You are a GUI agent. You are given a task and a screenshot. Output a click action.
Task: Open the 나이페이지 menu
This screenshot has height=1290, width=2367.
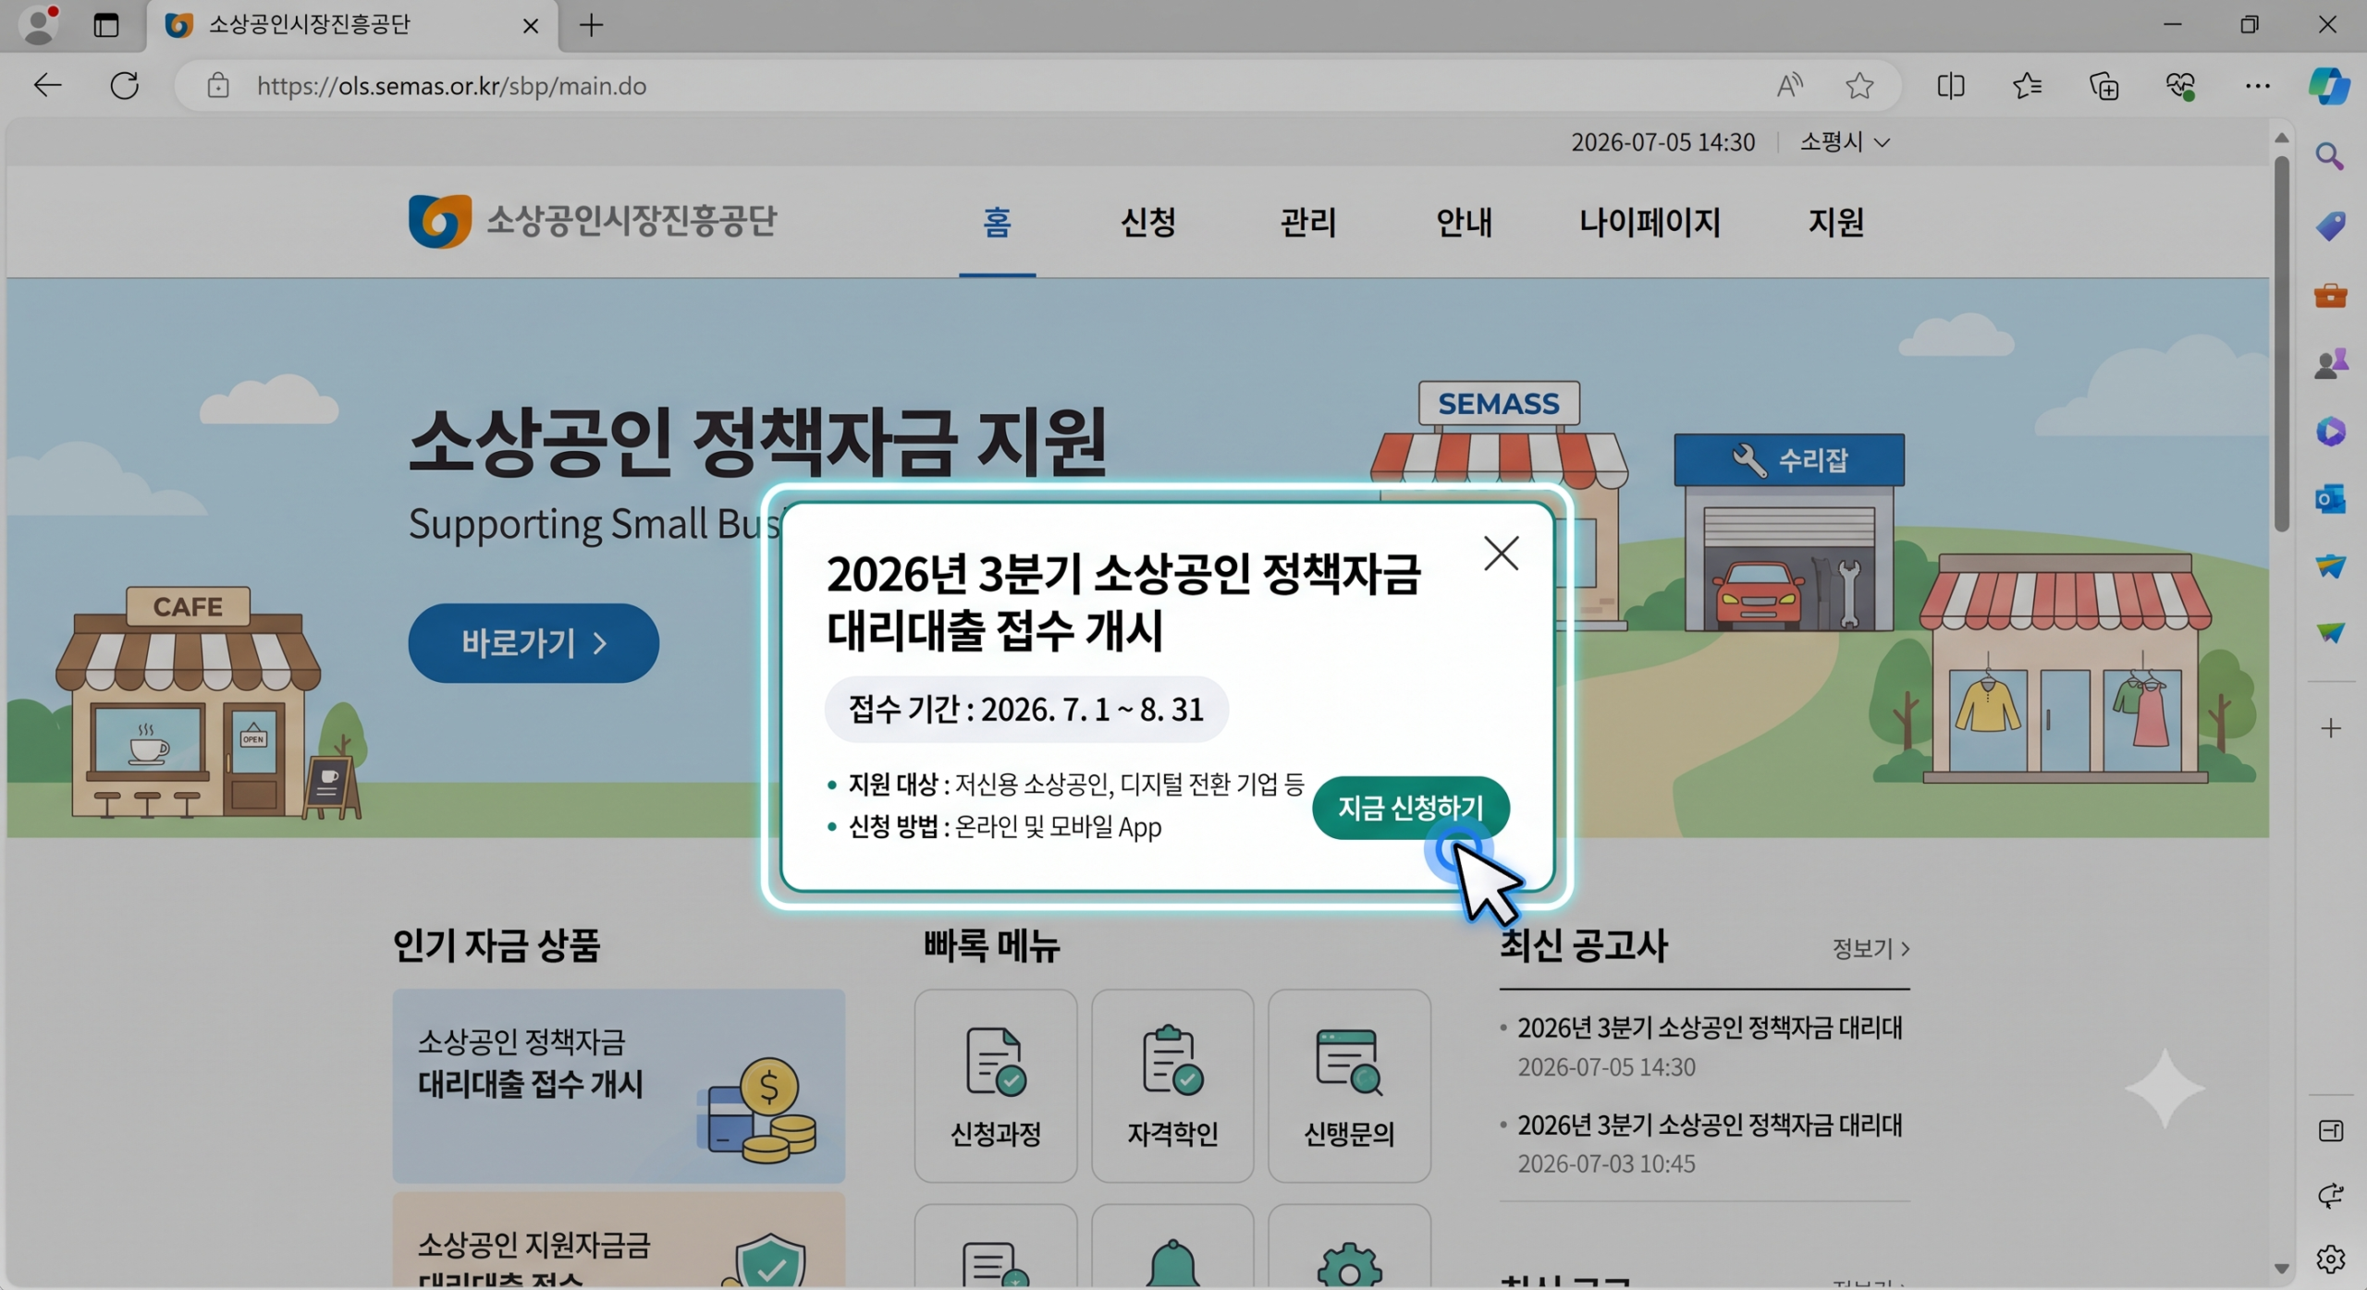(1650, 223)
